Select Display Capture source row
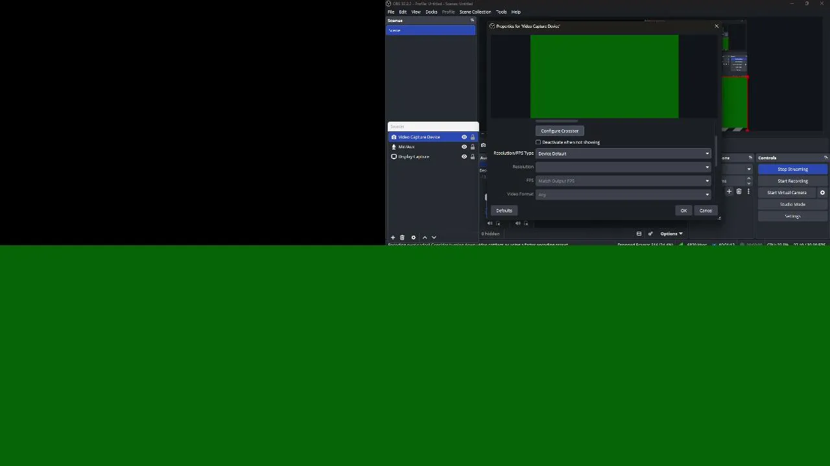This screenshot has height=466, width=830. (433, 157)
